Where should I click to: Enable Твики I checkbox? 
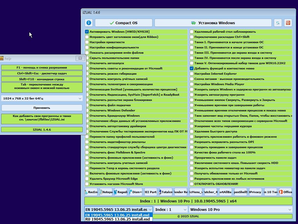coord(191,42)
